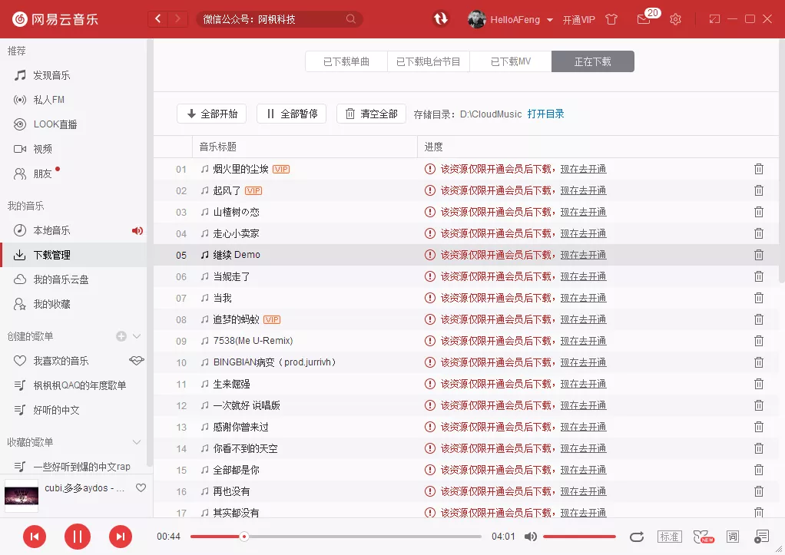
Task: Delete the 全部都是你 download row
Action: [x=758, y=470]
